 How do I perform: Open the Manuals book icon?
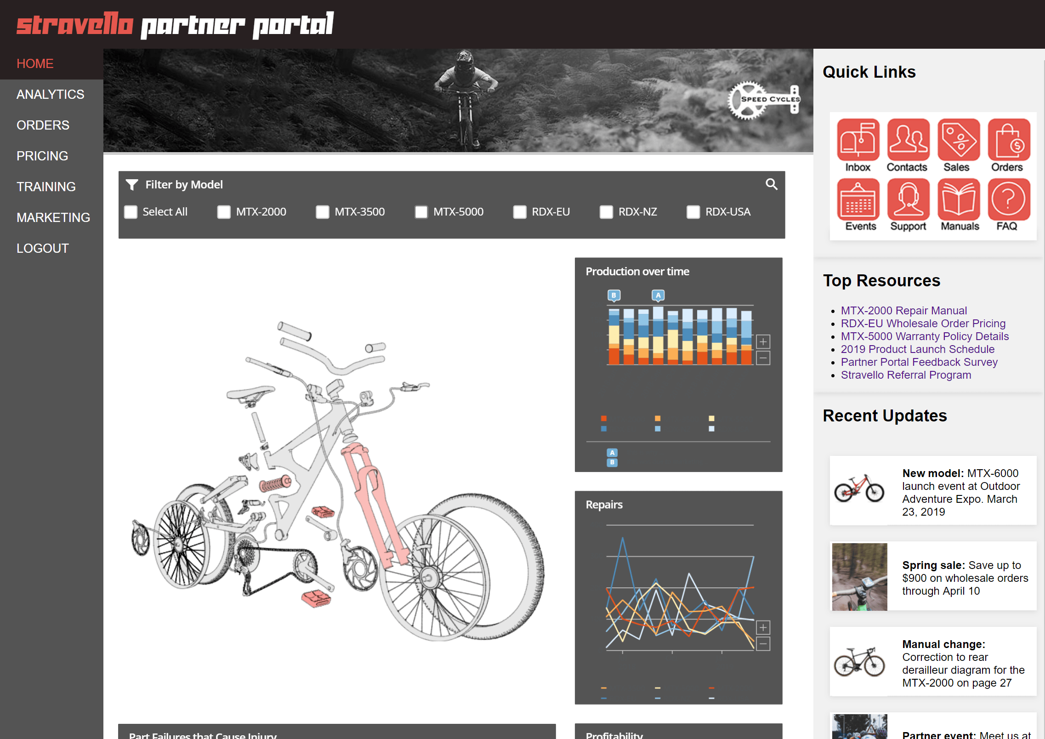click(959, 199)
